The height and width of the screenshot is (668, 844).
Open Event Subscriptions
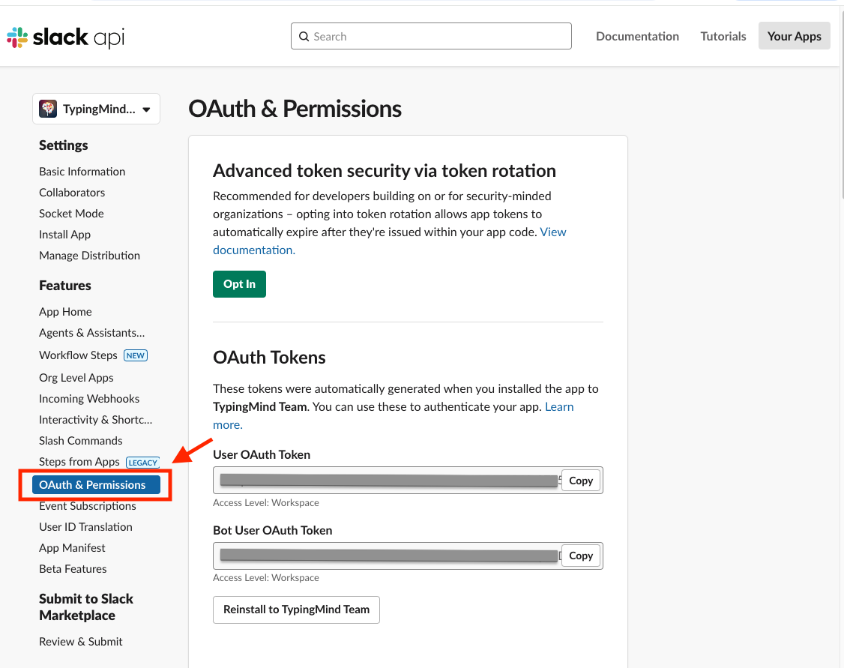(x=87, y=506)
